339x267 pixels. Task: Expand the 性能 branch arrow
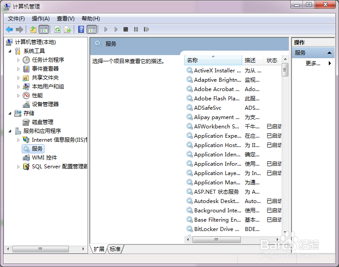click(18, 96)
